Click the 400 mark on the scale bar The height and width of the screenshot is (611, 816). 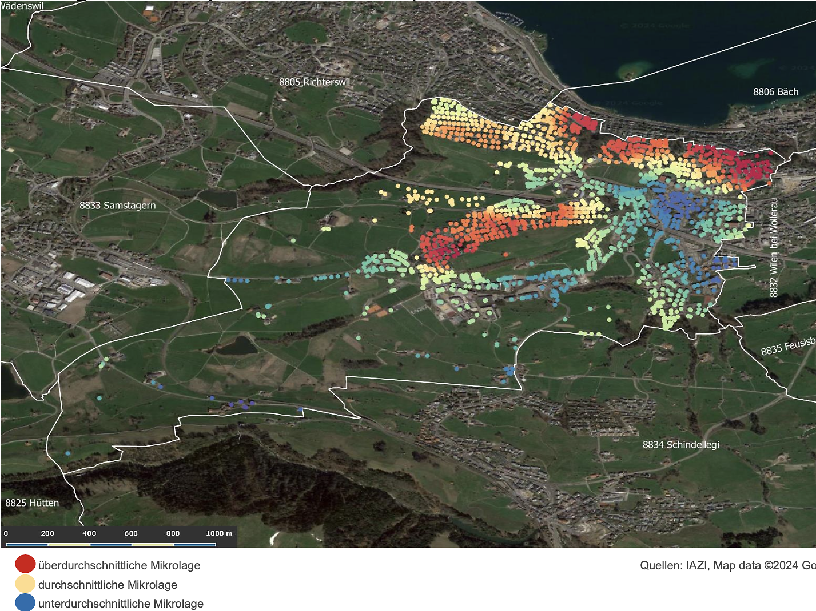coord(89,533)
